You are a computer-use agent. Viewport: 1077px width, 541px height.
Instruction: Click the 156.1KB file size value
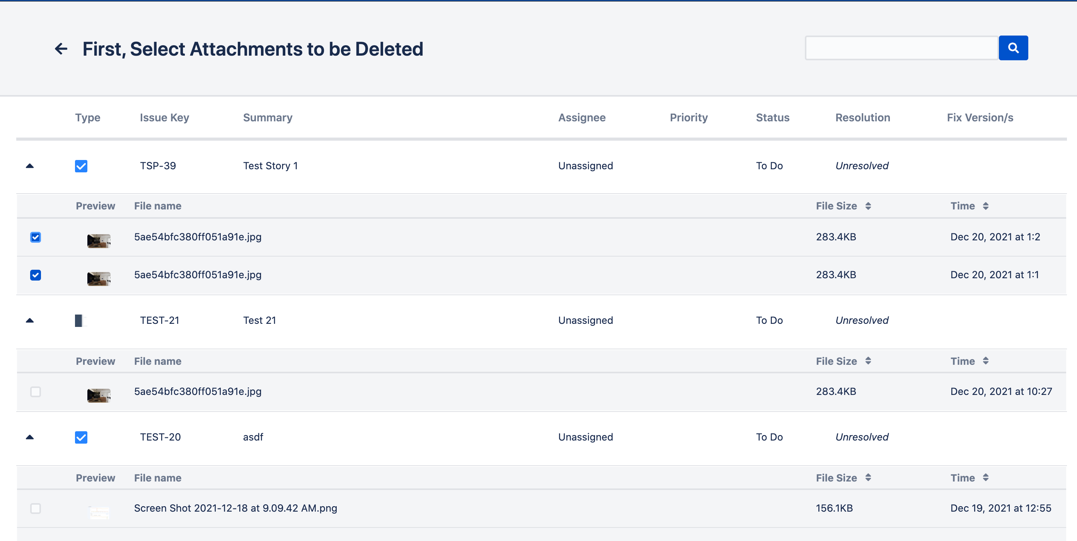pyautogui.click(x=834, y=508)
